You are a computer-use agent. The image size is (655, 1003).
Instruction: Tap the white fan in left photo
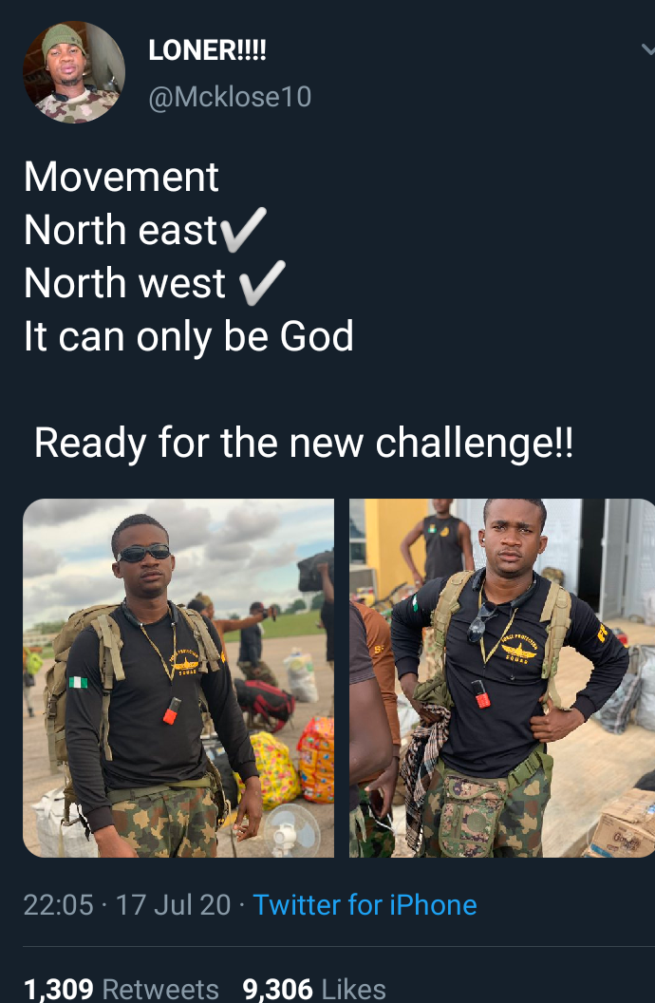[291, 829]
